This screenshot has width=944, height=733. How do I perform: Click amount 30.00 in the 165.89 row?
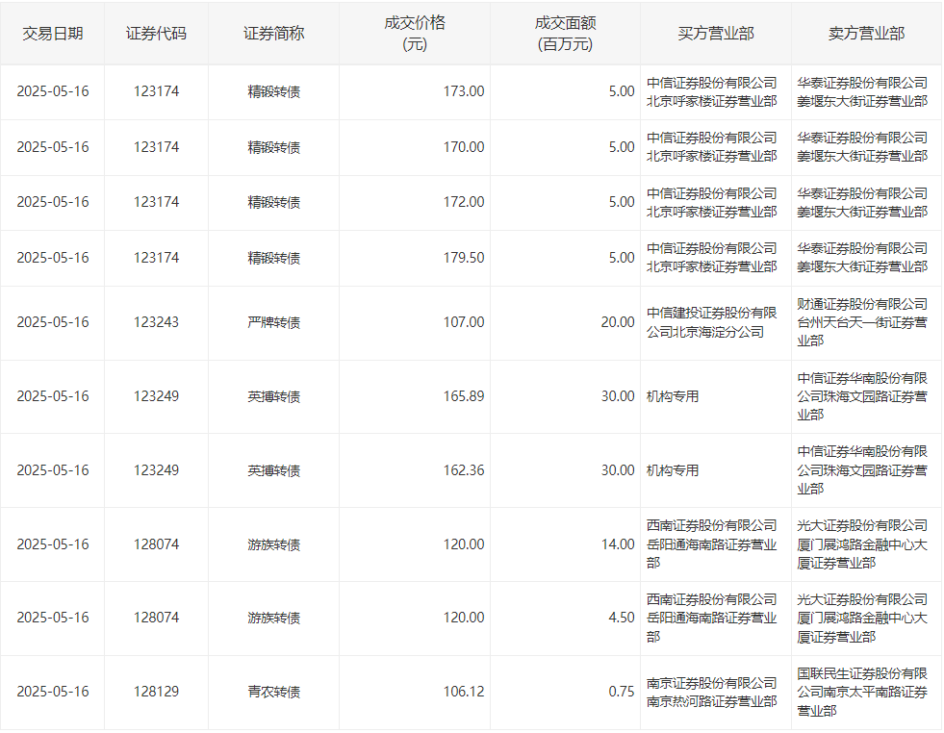[x=618, y=396]
